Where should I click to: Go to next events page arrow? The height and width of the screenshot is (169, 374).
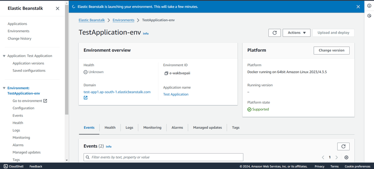[x=337, y=157]
